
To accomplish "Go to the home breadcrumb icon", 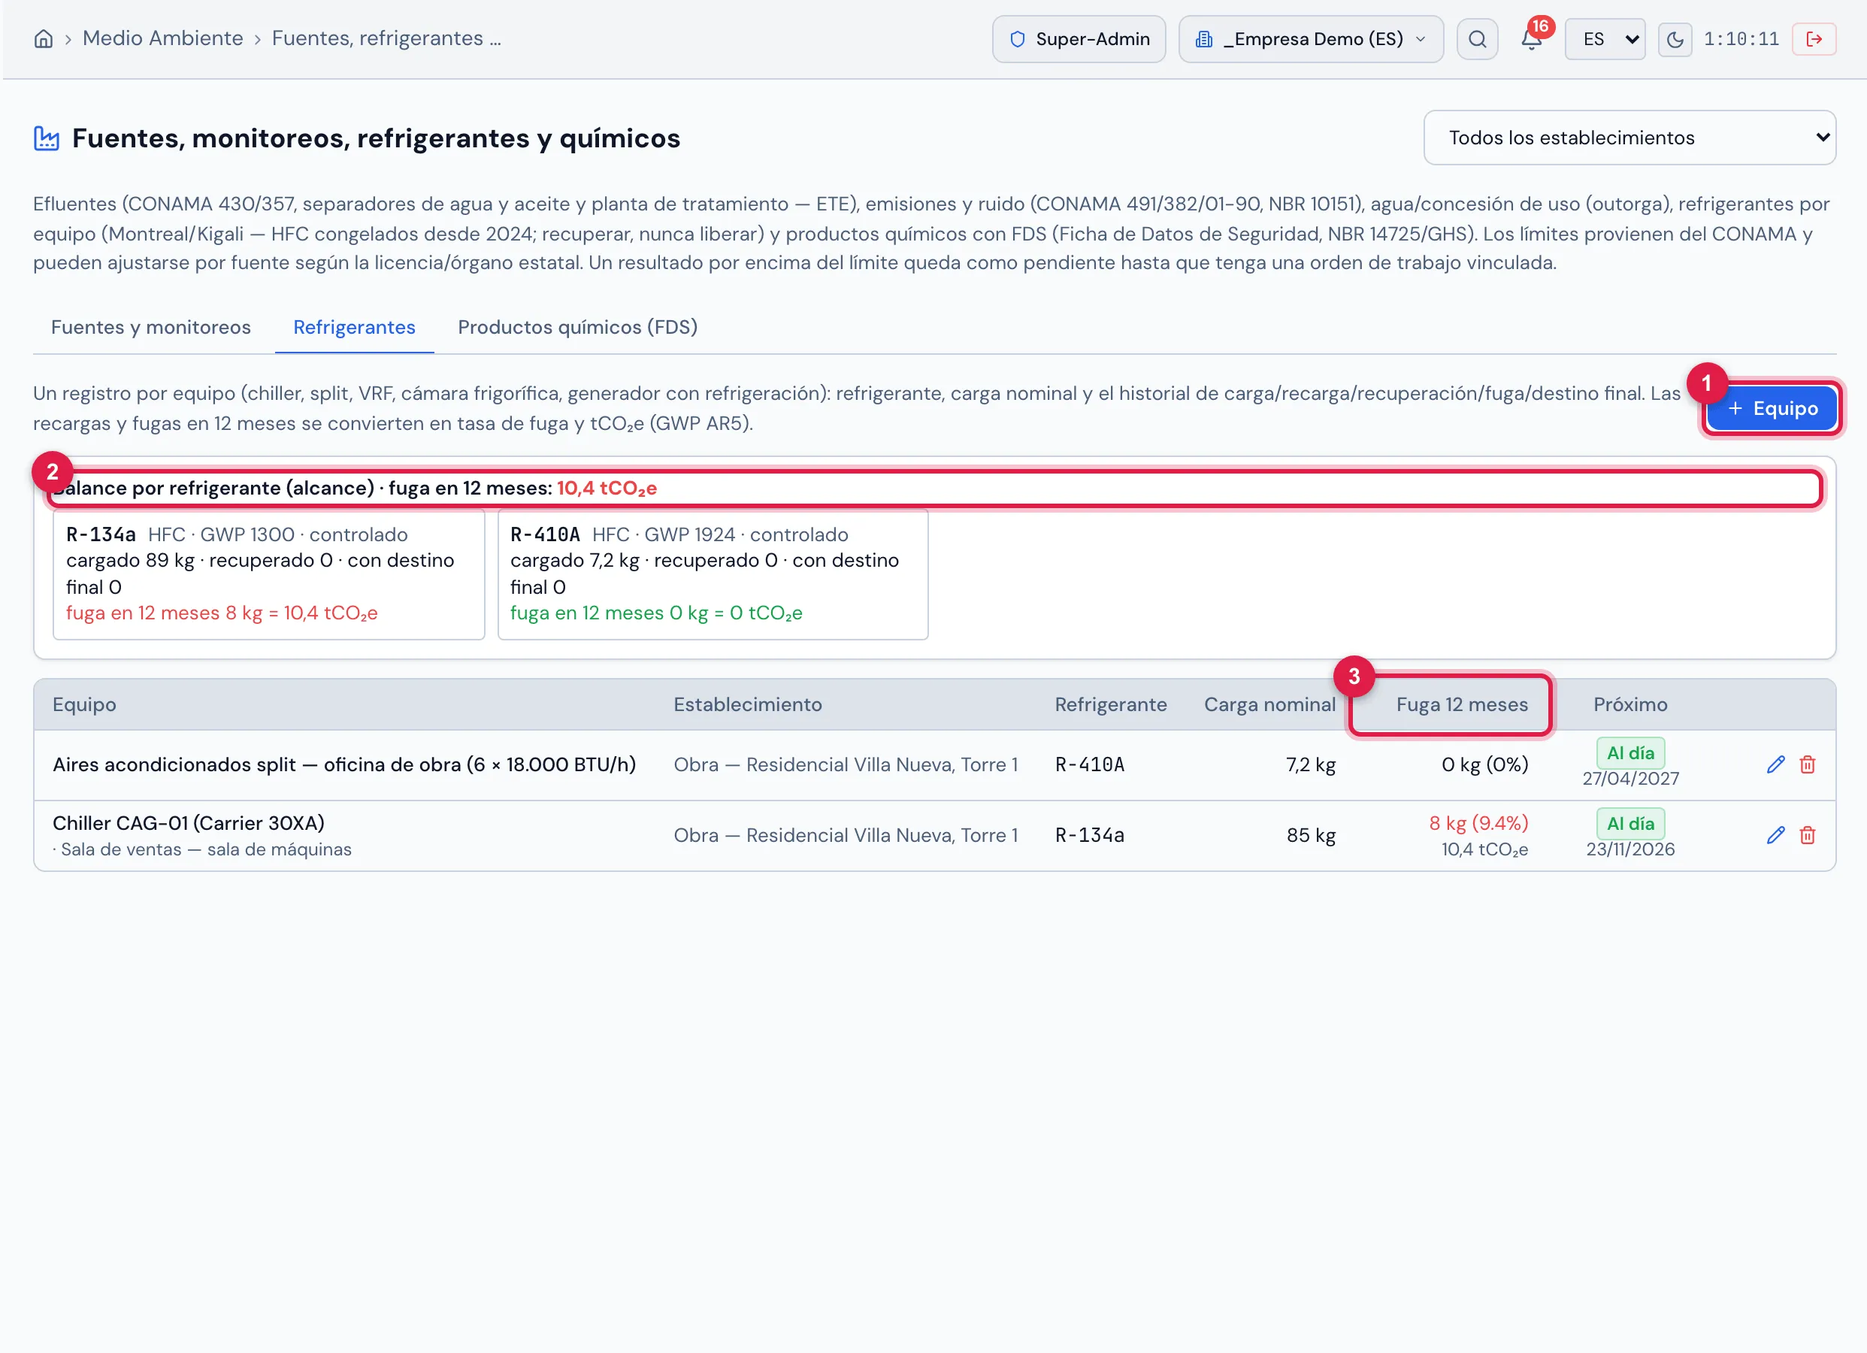I will (x=44, y=38).
